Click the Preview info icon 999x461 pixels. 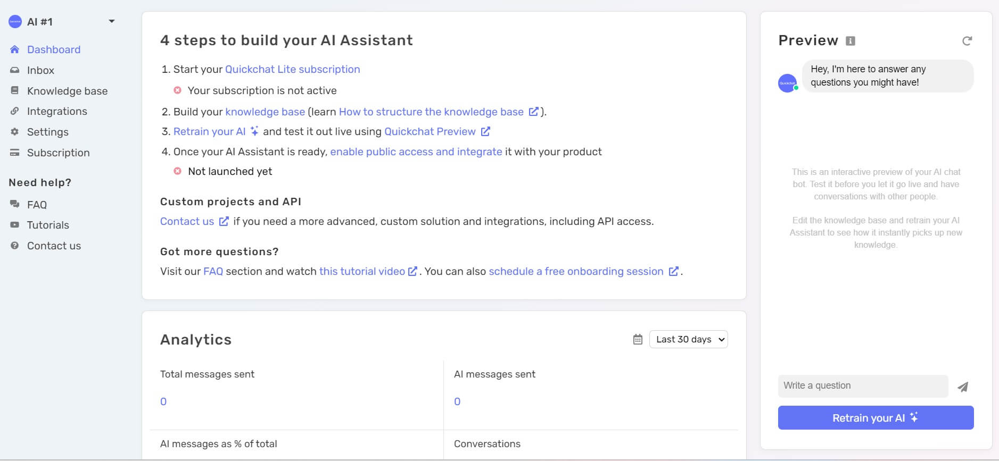pyautogui.click(x=851, y=41)
